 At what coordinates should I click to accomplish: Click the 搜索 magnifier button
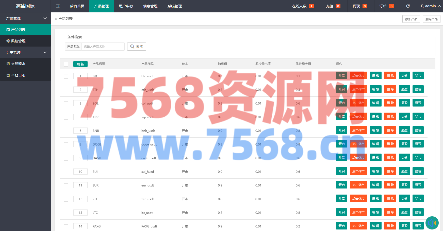click(x=137, y=47)
